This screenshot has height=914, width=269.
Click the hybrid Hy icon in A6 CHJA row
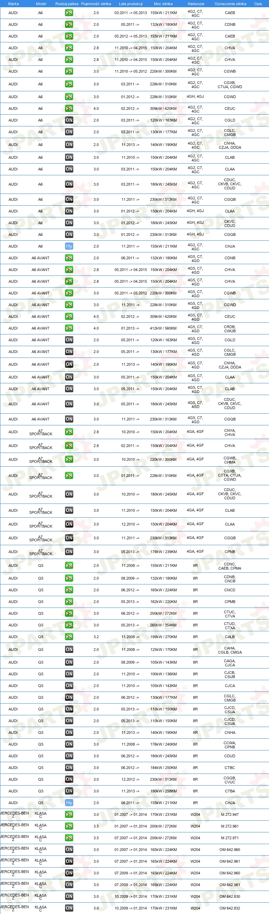(x=69, y=246)
